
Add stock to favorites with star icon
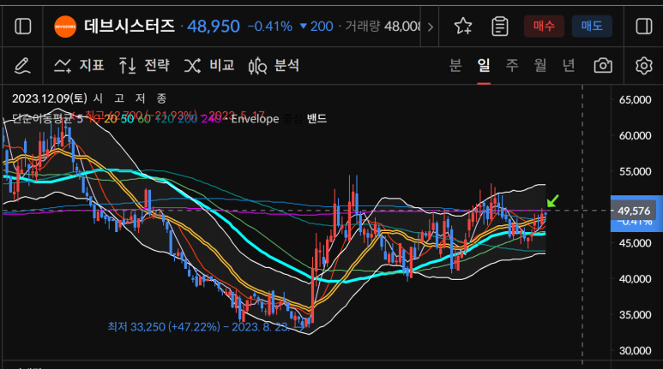click(x=463, y=27)
